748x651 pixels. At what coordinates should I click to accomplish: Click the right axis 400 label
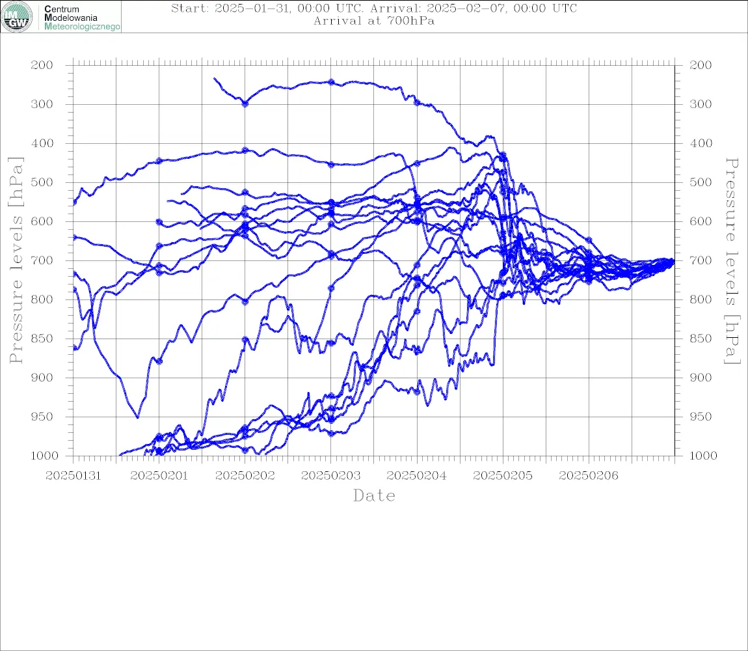701,143
